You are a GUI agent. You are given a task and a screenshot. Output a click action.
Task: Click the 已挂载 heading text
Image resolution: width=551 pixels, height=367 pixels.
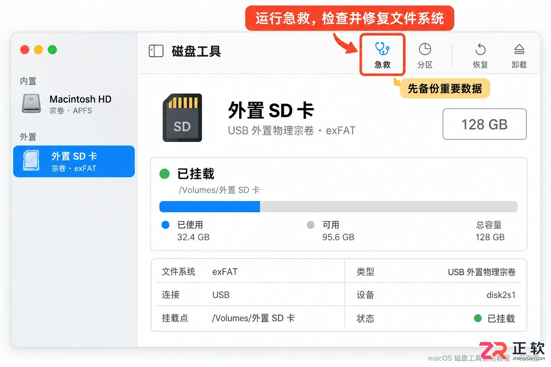pos(196,174)
